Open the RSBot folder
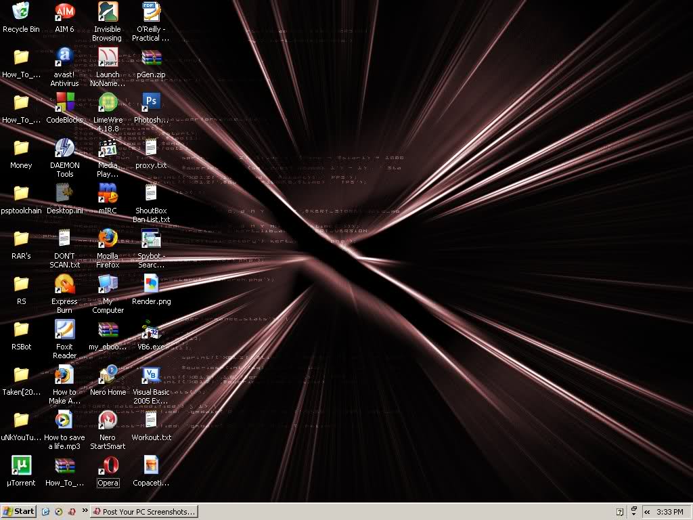This screenshot has width=693, height=520. point(21,330)
